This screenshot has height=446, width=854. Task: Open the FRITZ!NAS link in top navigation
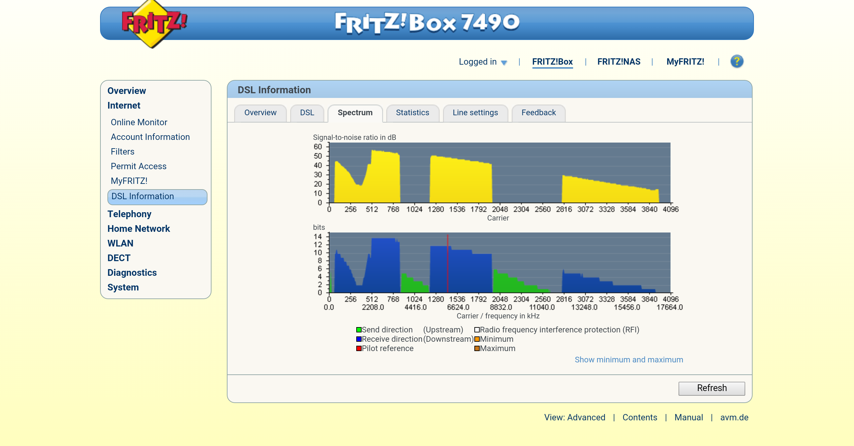[618, 62]
